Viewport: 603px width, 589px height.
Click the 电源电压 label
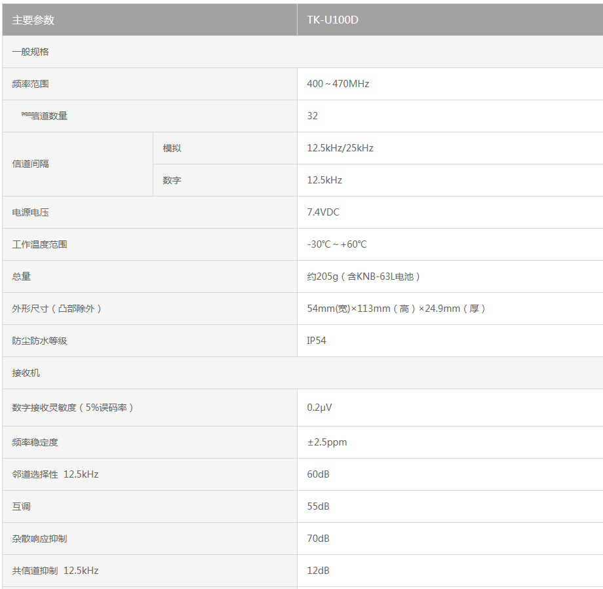tap(30, 212)
